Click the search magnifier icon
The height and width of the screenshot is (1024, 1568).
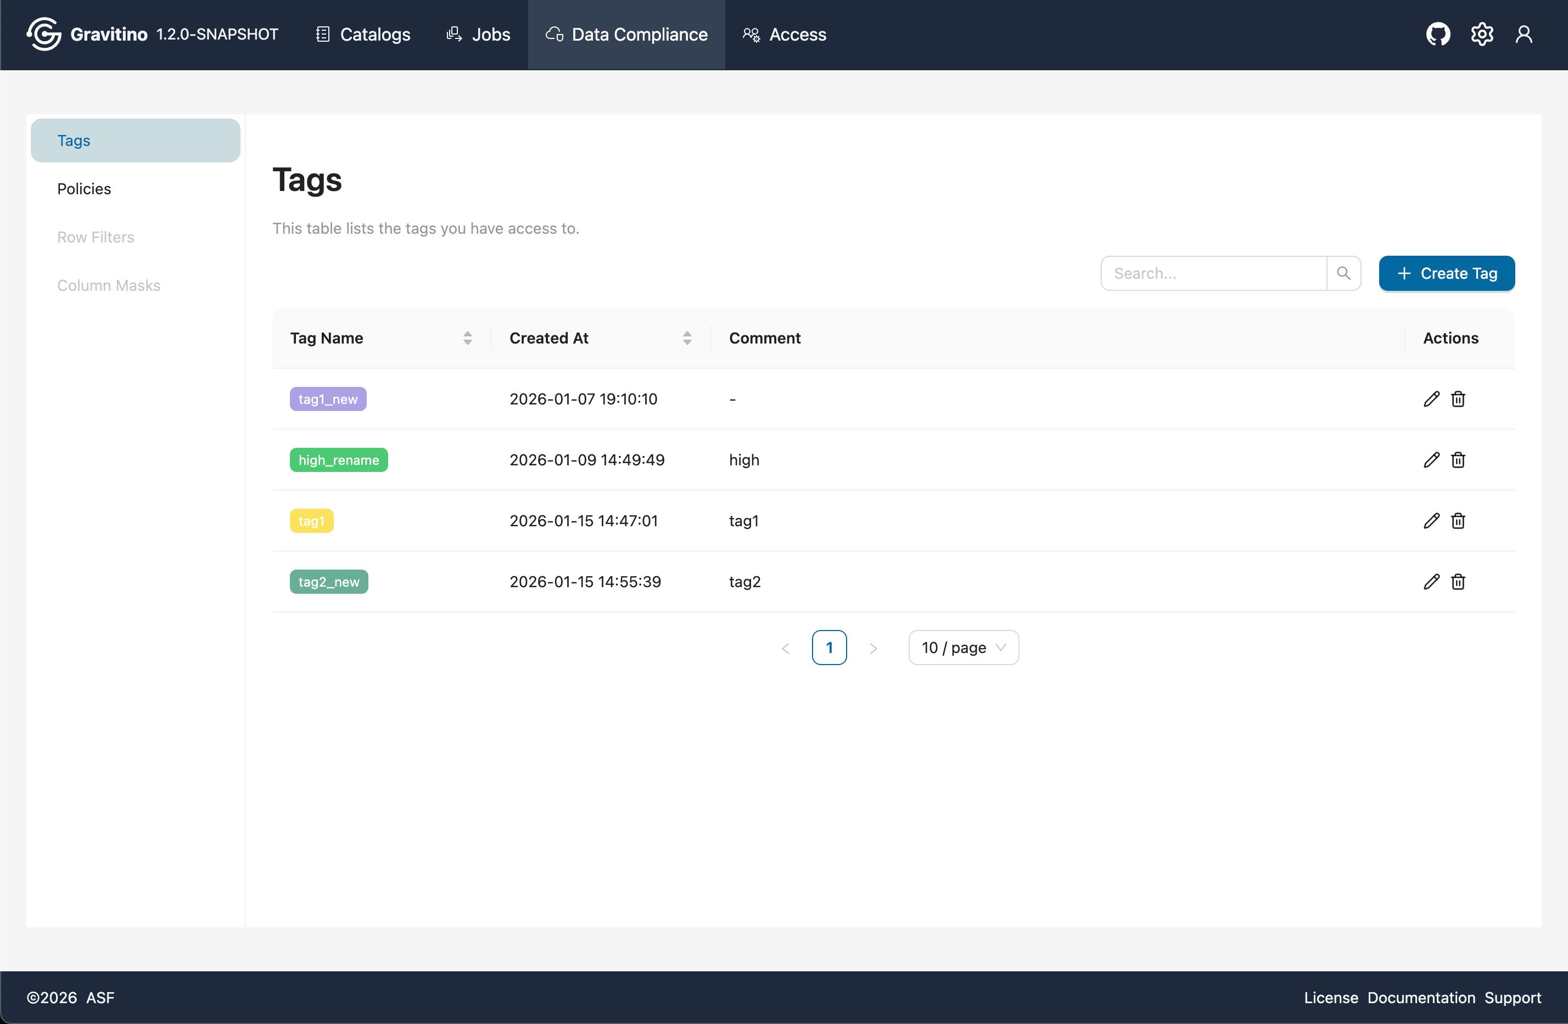pos(1344,273)
